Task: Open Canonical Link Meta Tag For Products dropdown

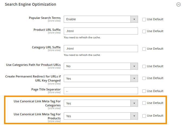Action: 101,116
